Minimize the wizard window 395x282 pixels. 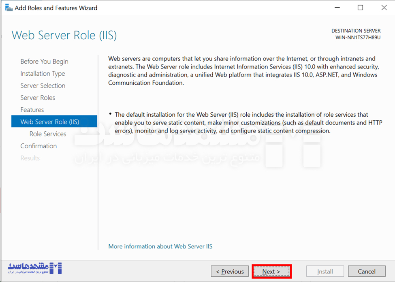click(x=337, y=8)
